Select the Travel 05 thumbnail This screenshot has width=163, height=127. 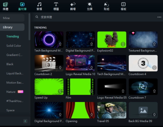coord(112,110)
